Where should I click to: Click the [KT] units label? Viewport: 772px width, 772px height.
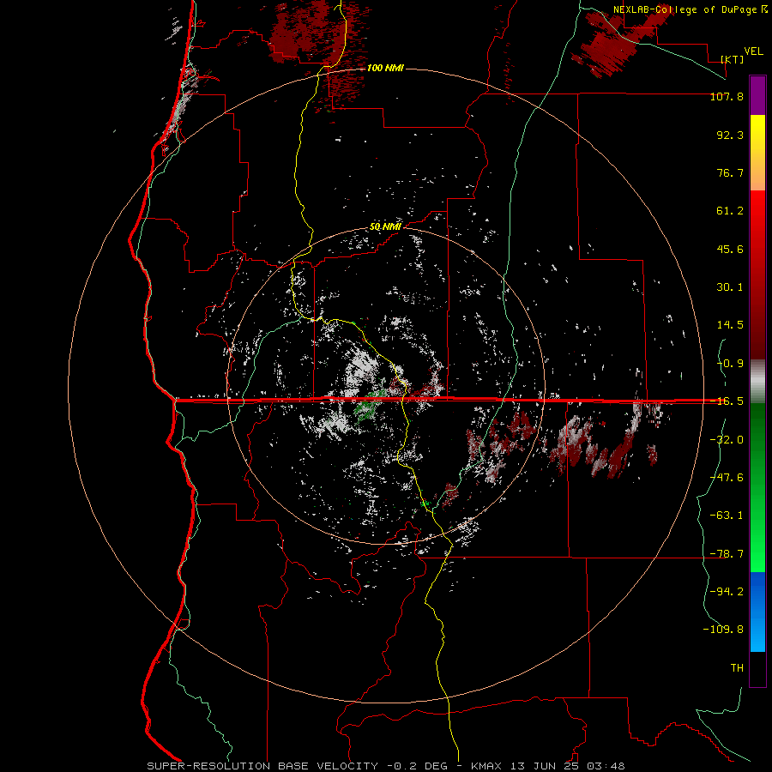tap(733, 59)
